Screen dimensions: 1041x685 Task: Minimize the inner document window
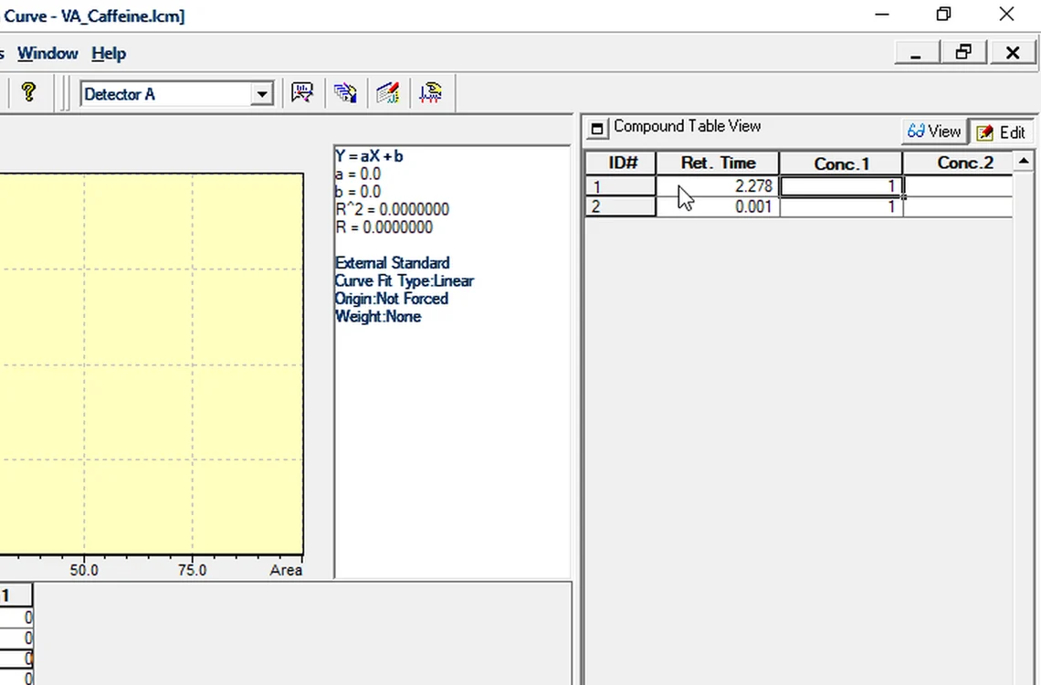[x=916, y=53]
